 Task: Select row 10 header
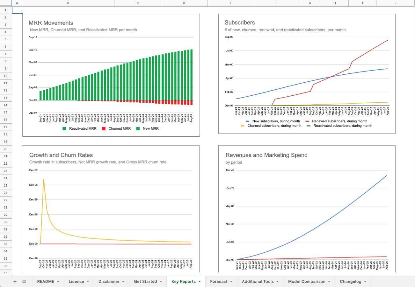tap(5, 76)
